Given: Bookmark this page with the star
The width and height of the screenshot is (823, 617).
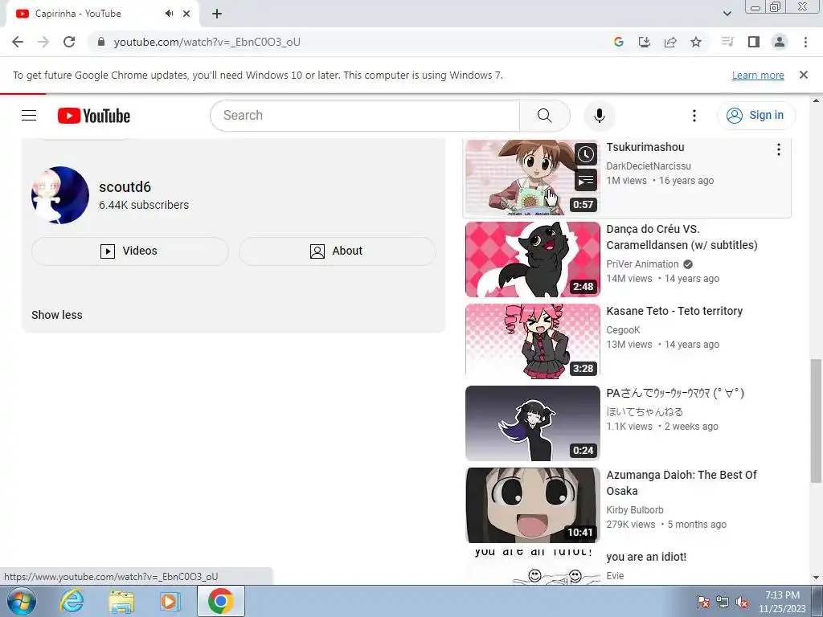Looking at the screenshot, I should coord(696,42).
